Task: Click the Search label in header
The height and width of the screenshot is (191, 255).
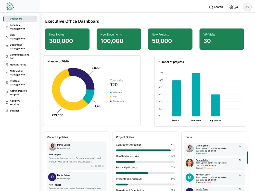Action: (218, 7)
